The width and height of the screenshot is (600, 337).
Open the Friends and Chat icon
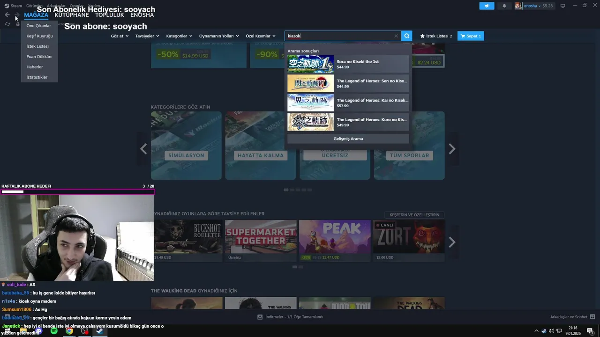tap(592, 317)
